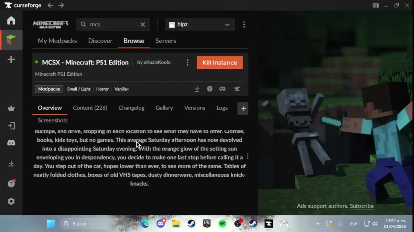Open Discord from the taskbar
Image resolution: width=414 pixels, height=232 pixels.
(161, 224)
